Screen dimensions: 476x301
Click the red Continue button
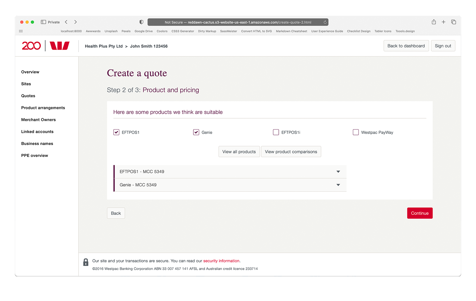pos(420,213)
